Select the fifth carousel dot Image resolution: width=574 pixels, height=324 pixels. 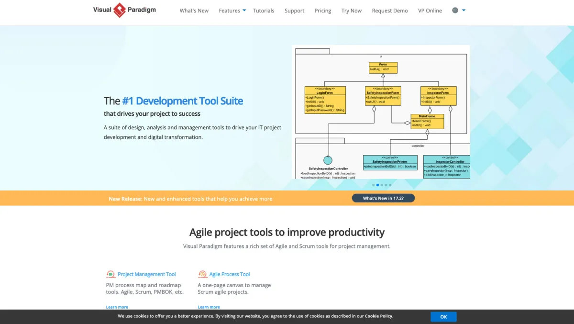(390, 185)
